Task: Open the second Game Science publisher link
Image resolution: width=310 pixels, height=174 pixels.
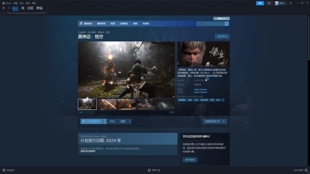Action: pyautogui.click(x=201, y=92)
